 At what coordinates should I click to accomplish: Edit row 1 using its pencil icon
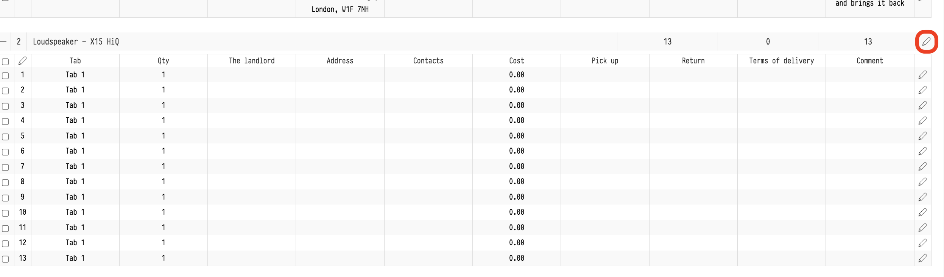pyautogui.click(x=922, y=75)
